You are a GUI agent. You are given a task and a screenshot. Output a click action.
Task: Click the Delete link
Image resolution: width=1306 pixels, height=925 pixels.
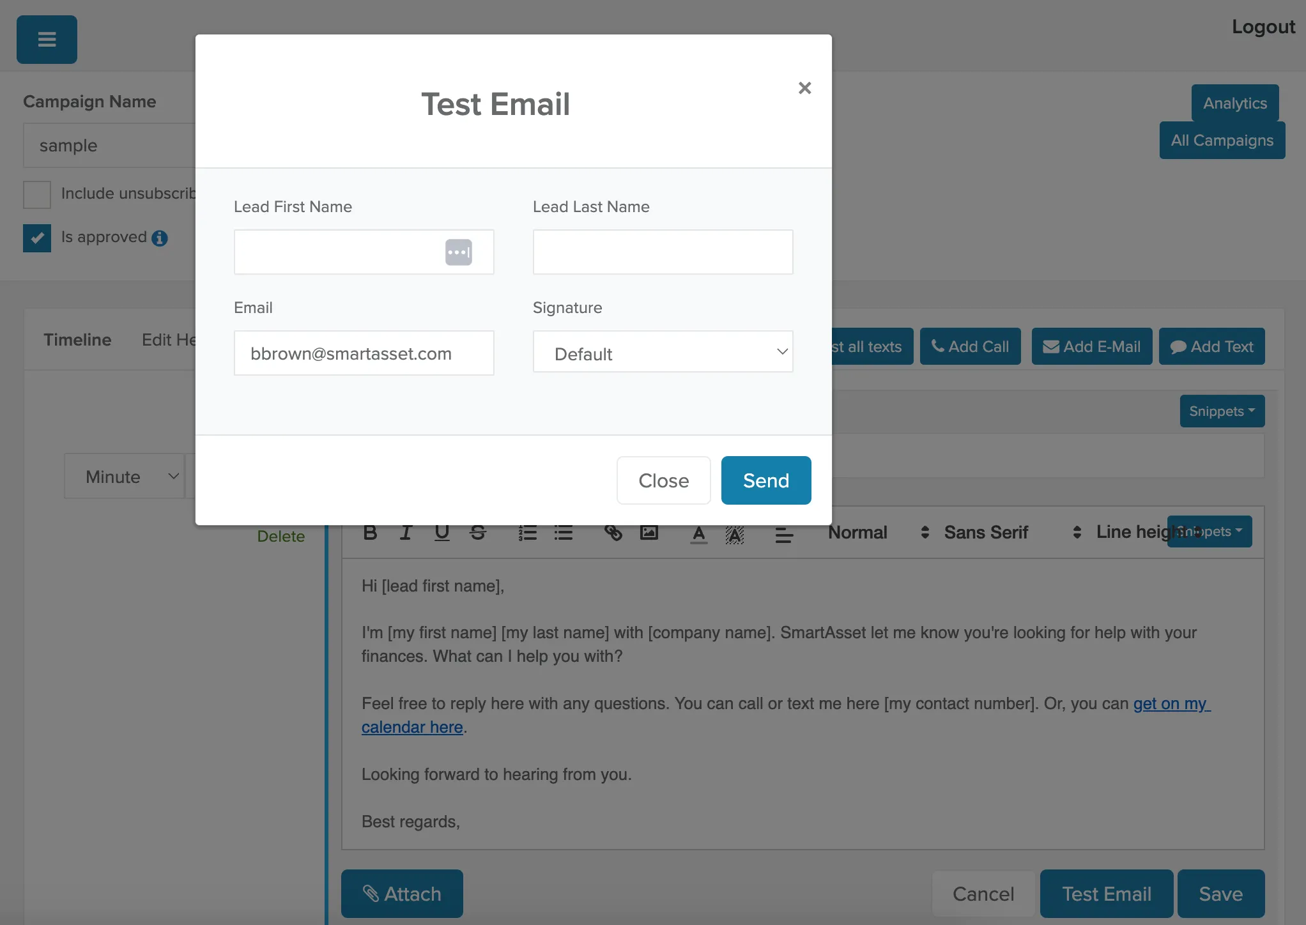tap(280, 537)
